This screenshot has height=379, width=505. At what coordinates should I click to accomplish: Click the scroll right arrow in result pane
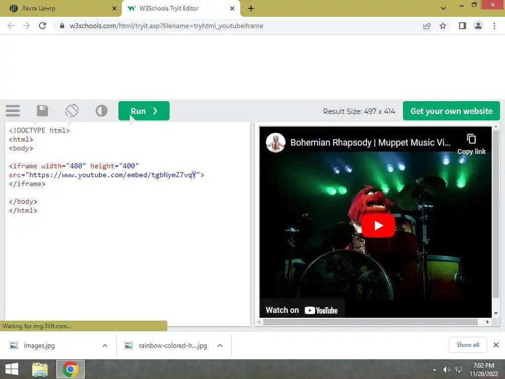[488, 322]
